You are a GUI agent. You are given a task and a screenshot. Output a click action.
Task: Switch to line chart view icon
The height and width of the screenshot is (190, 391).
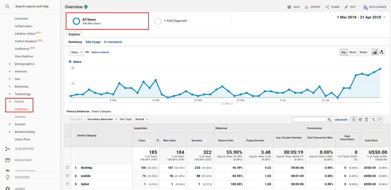[x=375, y=52]
